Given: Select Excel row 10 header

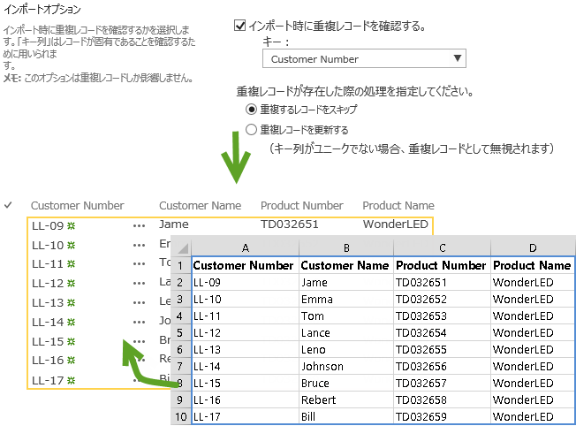Looking at the screenshot, I should (x=180, y=417).
